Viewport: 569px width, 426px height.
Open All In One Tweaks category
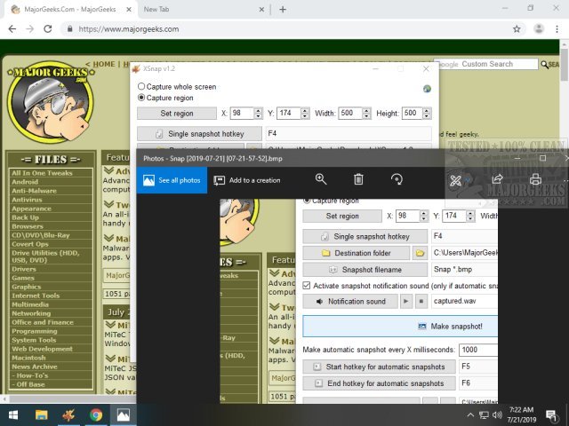click(42, 173)
